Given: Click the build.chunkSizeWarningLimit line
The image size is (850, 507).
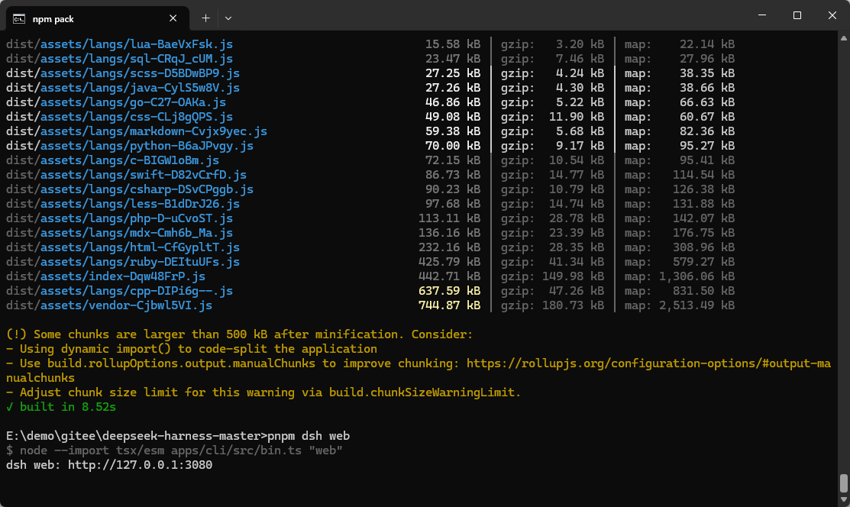Looking at the screenshot, I should [263, 392].
